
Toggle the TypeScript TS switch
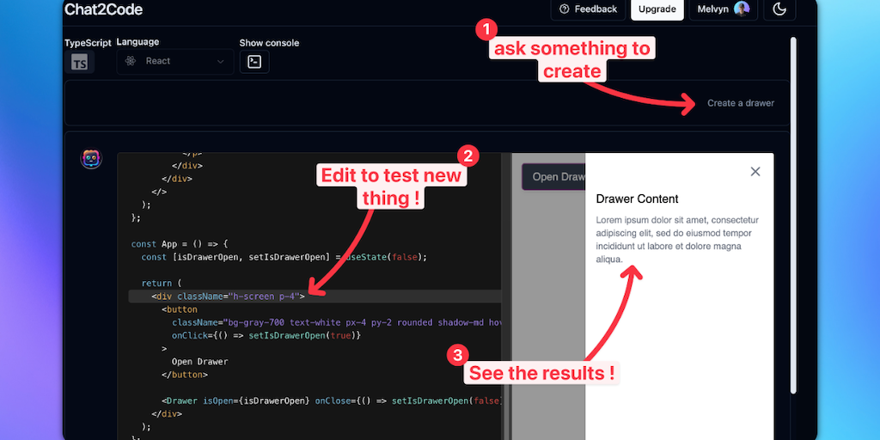(79, 63)
